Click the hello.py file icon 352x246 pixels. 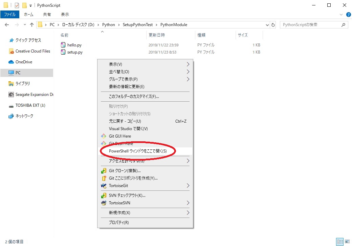(63, 45)
